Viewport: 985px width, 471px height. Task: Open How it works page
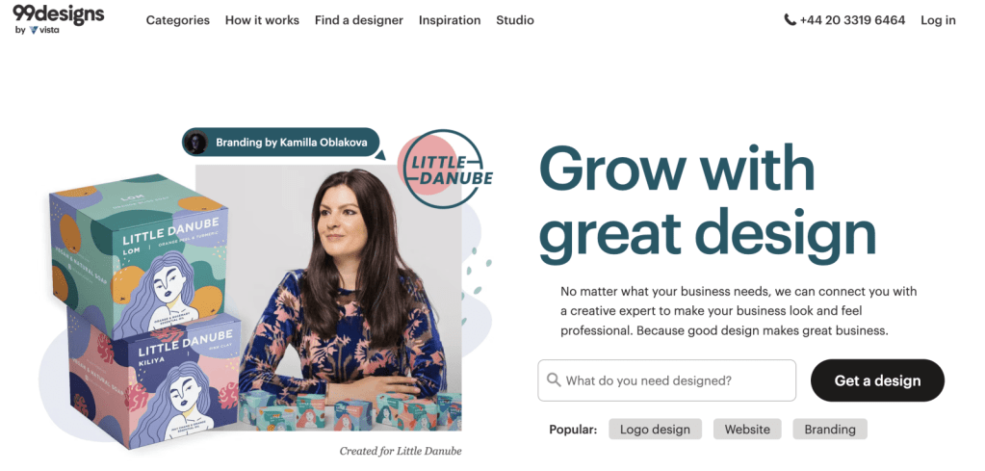pyautogui.click(x=262, y=20)
